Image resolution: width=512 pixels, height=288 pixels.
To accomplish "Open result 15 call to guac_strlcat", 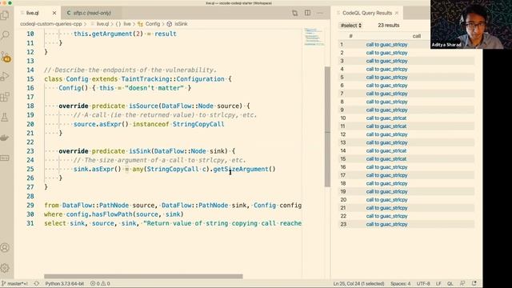I will tap(386, 158).
